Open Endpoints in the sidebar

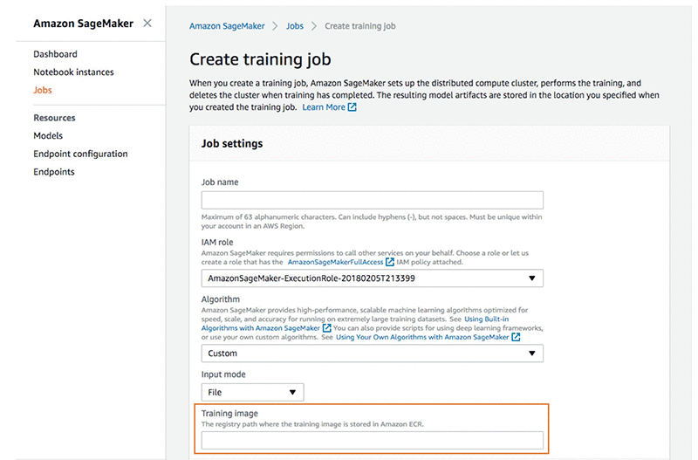pyautogui.click(x=54, y=172)
